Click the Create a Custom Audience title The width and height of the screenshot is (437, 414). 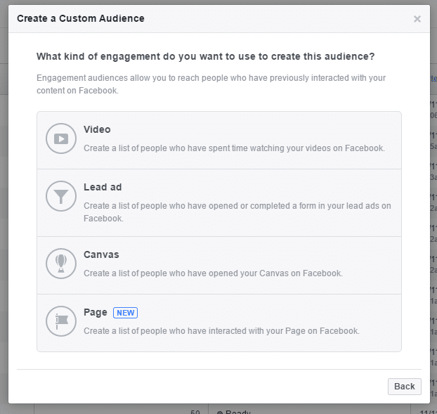point(81,18)
